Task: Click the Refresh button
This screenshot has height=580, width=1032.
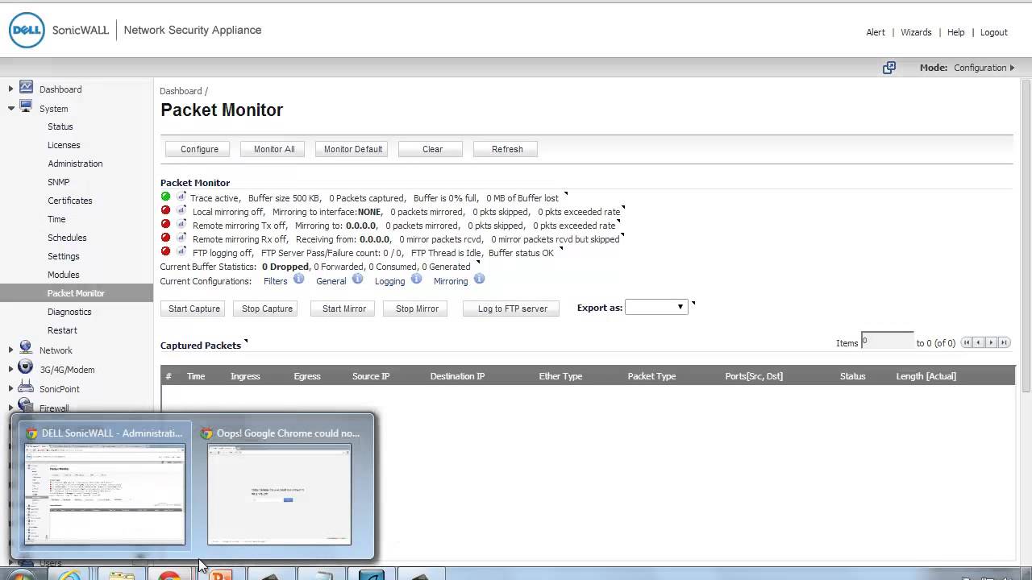Action: (507, 149)
